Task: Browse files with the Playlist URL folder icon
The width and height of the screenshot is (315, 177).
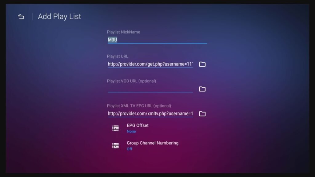Action: pyautogui.click(x=202, y=64)
